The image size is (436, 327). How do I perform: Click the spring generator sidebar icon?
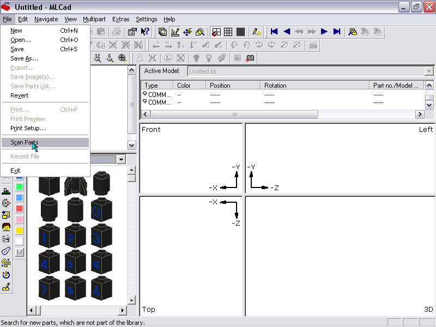6,239
